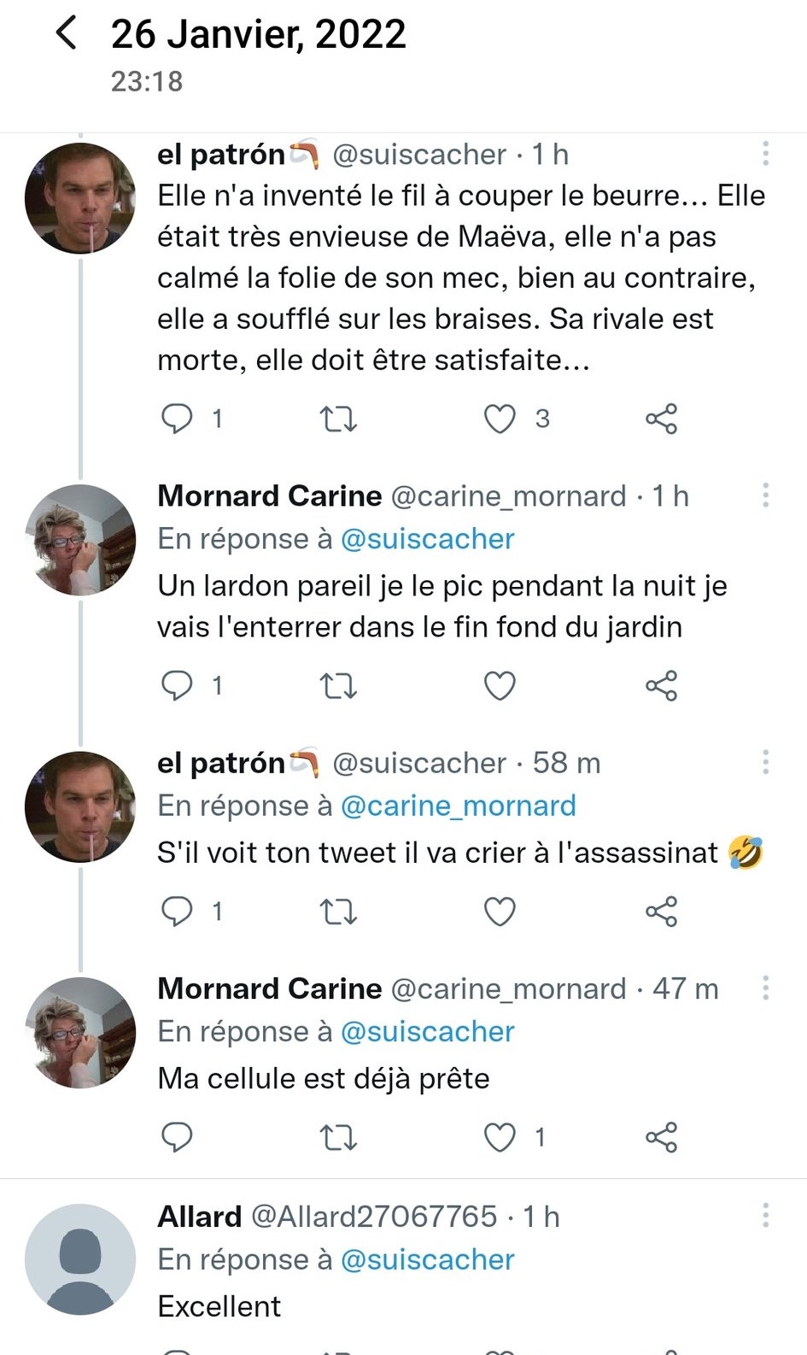Go back using the top-left arrow

click(x=67, y=34)
